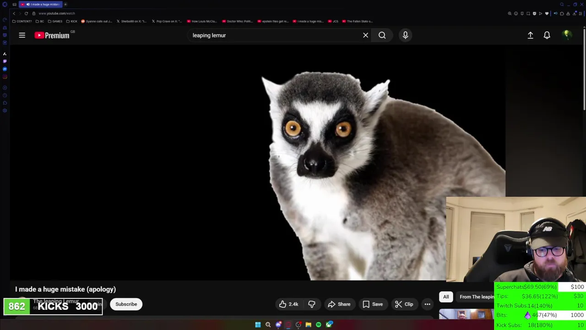Image resolution: width=586 pixels, height=330 pixels.
Task: Open Spotify from taskbar
Action: [318, 324]
